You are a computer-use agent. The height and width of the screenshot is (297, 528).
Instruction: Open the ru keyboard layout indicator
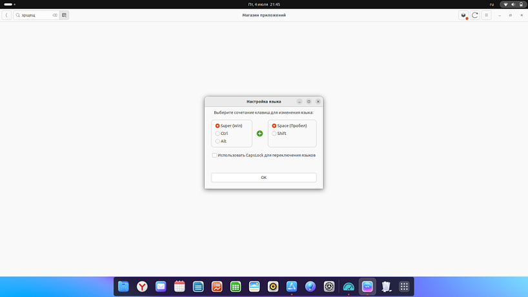(491, 4)
